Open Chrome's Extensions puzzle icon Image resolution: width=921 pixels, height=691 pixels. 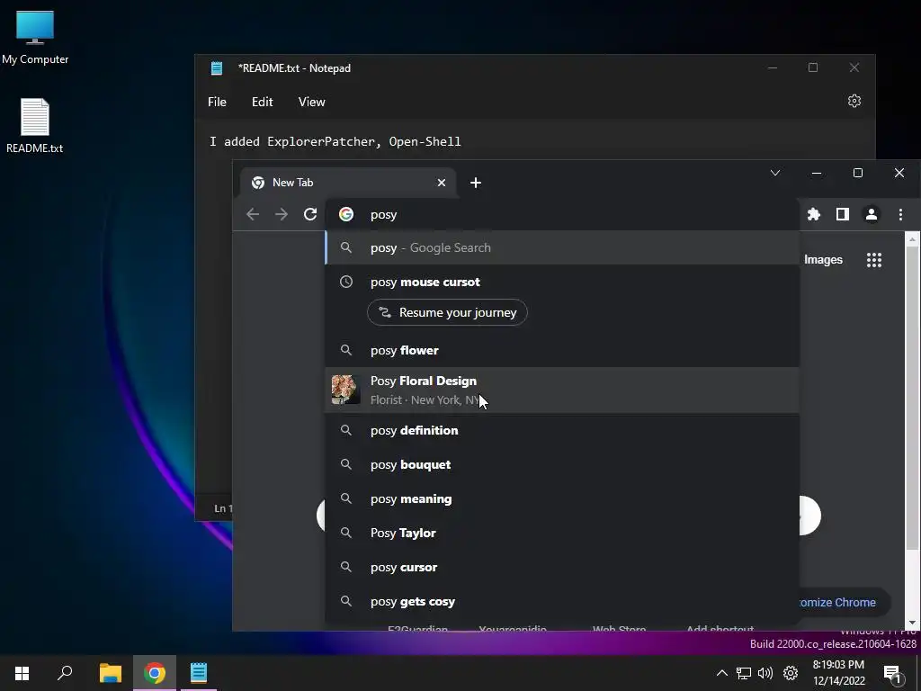pos(813,214)
